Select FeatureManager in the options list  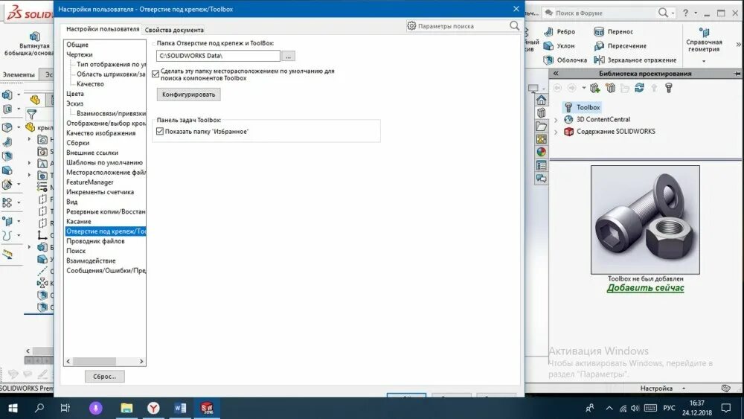click(90, 182)
